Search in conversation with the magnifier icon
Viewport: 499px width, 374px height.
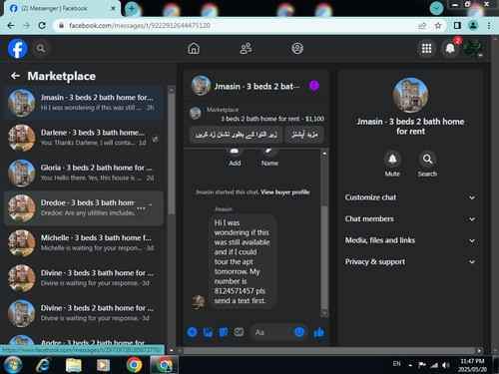tap(427, 160)
